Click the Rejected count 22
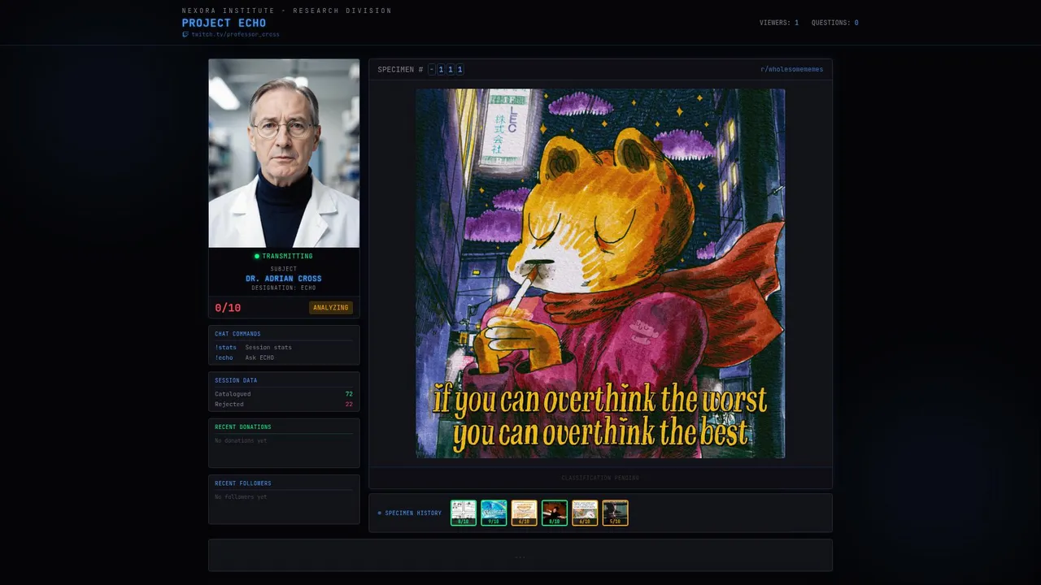1041x585 pixels. click(349, 404)
